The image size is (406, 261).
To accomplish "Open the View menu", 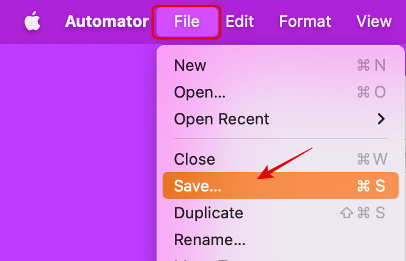I will coord(374,21).
